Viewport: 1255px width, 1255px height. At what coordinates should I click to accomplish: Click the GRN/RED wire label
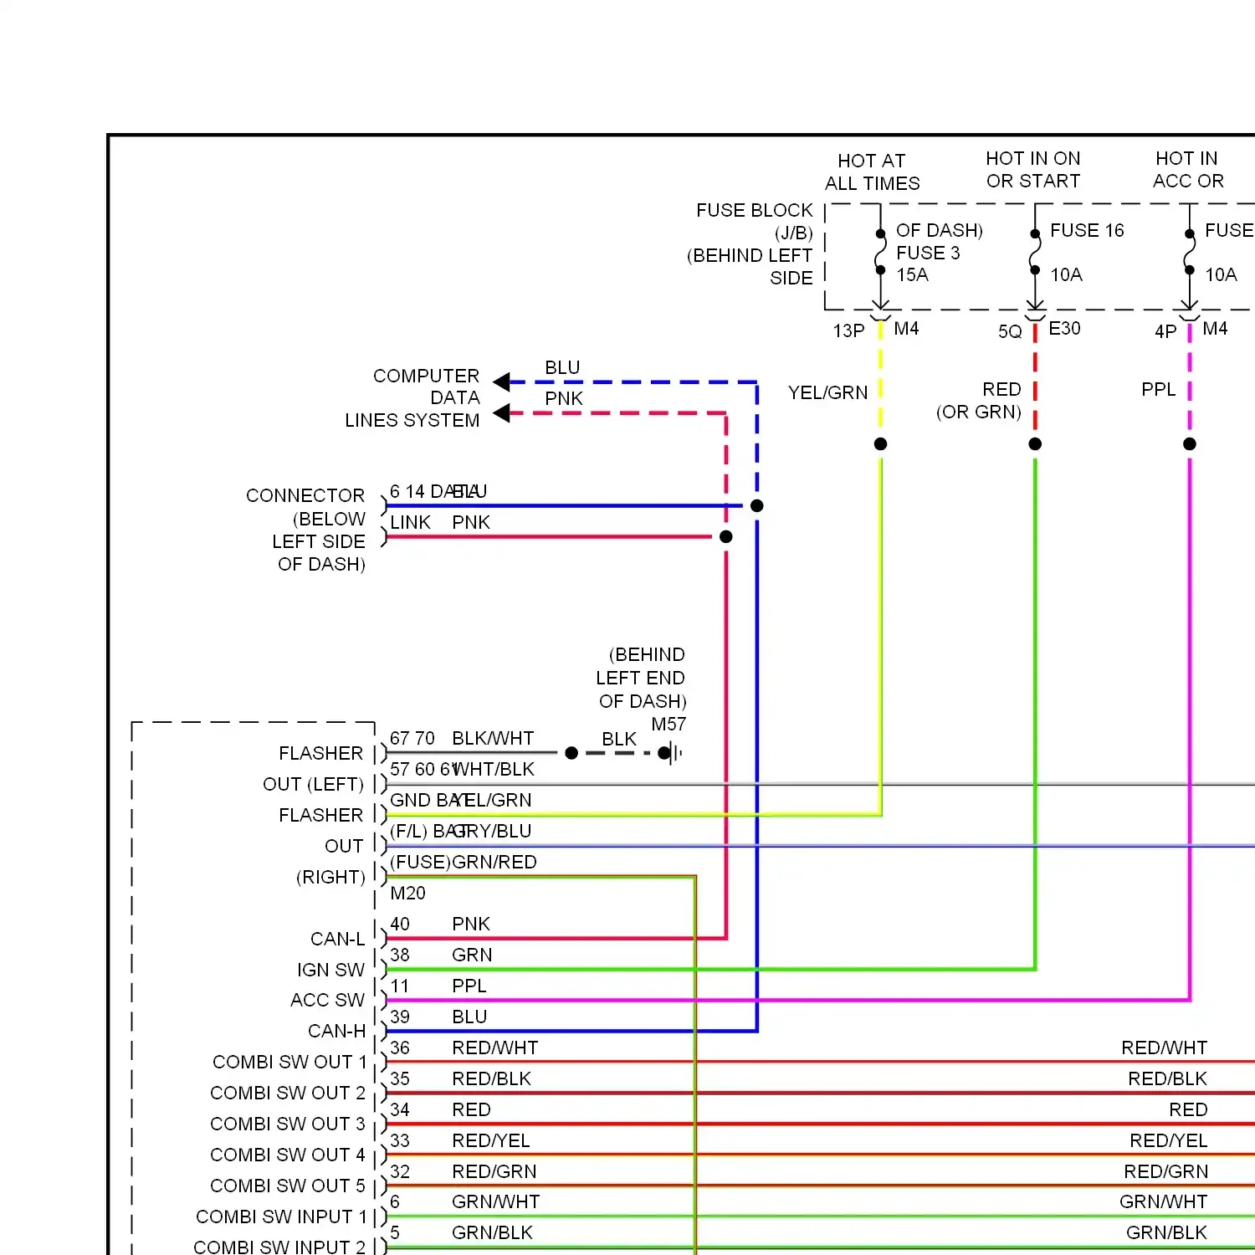[x=494, y=862]
